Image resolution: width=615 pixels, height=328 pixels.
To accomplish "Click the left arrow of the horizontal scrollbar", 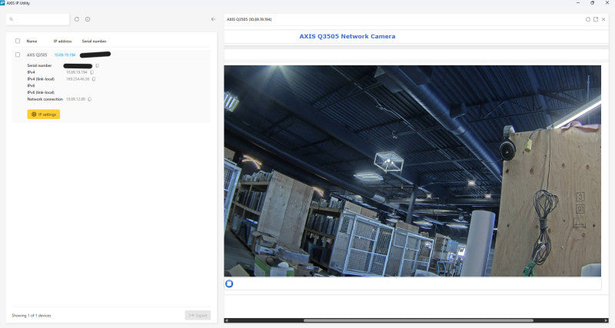I will pyautogui.click(x=226, y=320).
